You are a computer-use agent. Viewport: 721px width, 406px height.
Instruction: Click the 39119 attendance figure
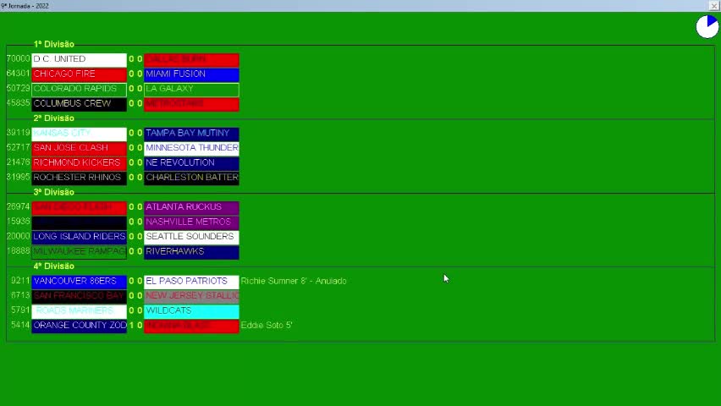coord(19,133)
